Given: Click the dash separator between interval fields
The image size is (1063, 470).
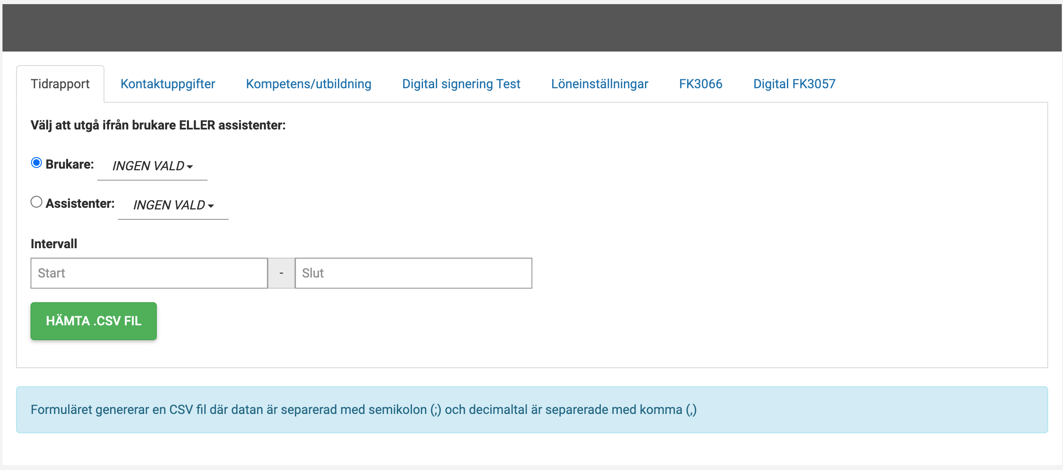Looking at the screenshot, I should 281,273.
